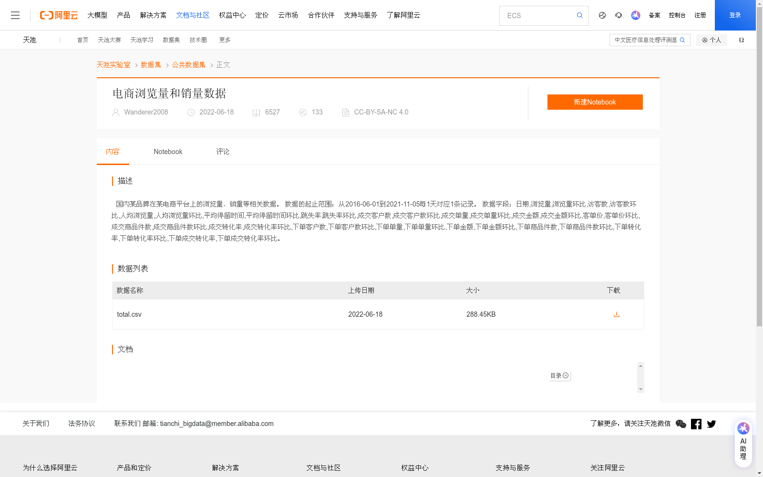This screenshot has width=763, height=477.
Task: Click the Facebook icon in footer
Action: coord(696,424)
